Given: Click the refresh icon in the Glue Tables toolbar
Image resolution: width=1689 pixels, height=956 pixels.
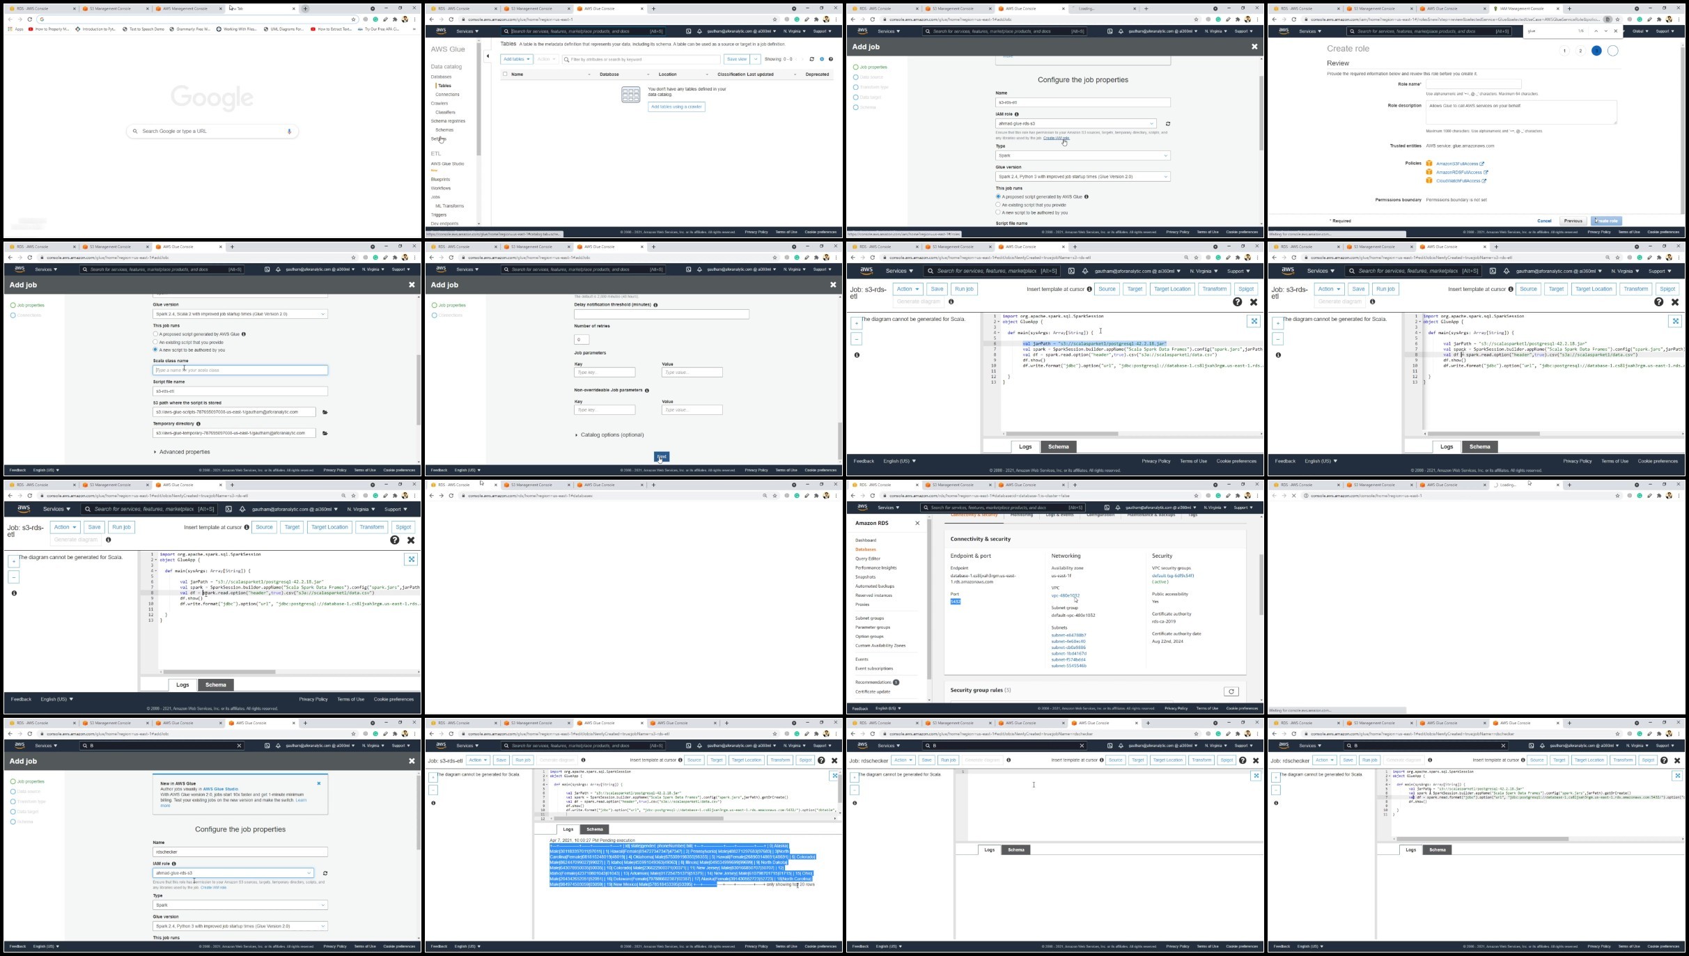Looking at the screenshot, I should (x=811, y=59).
